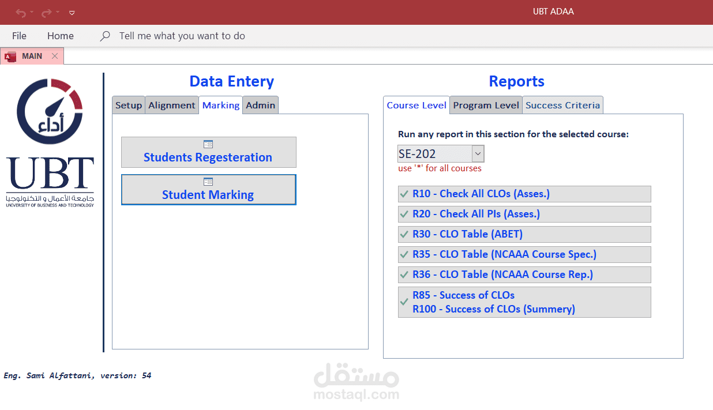713x410 pixels.
Task: Click 'Run any report in this section' label
Action: (513, 134)
